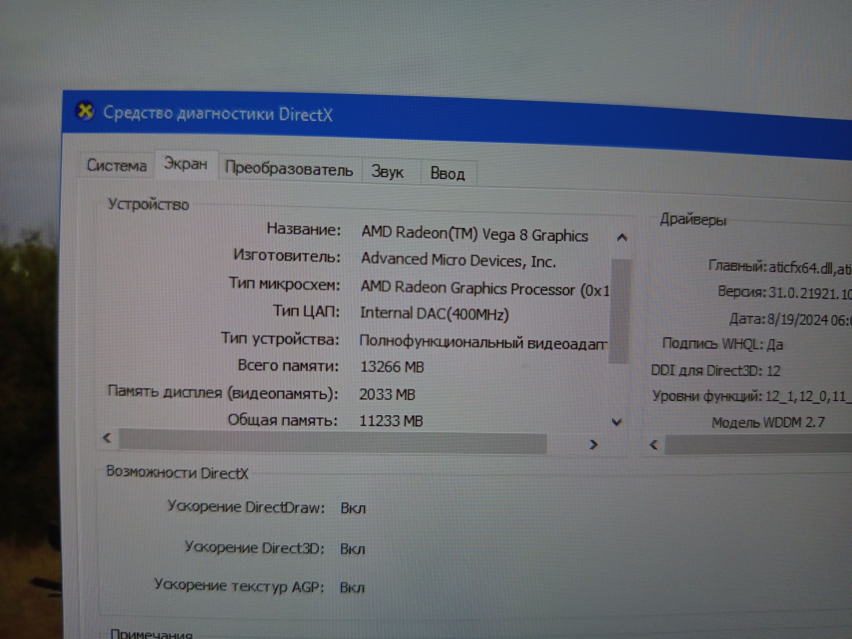Click the Тип микросхем label
This screenshot has height=639, width=852.
pyautogui.click(x=285, y=284)
